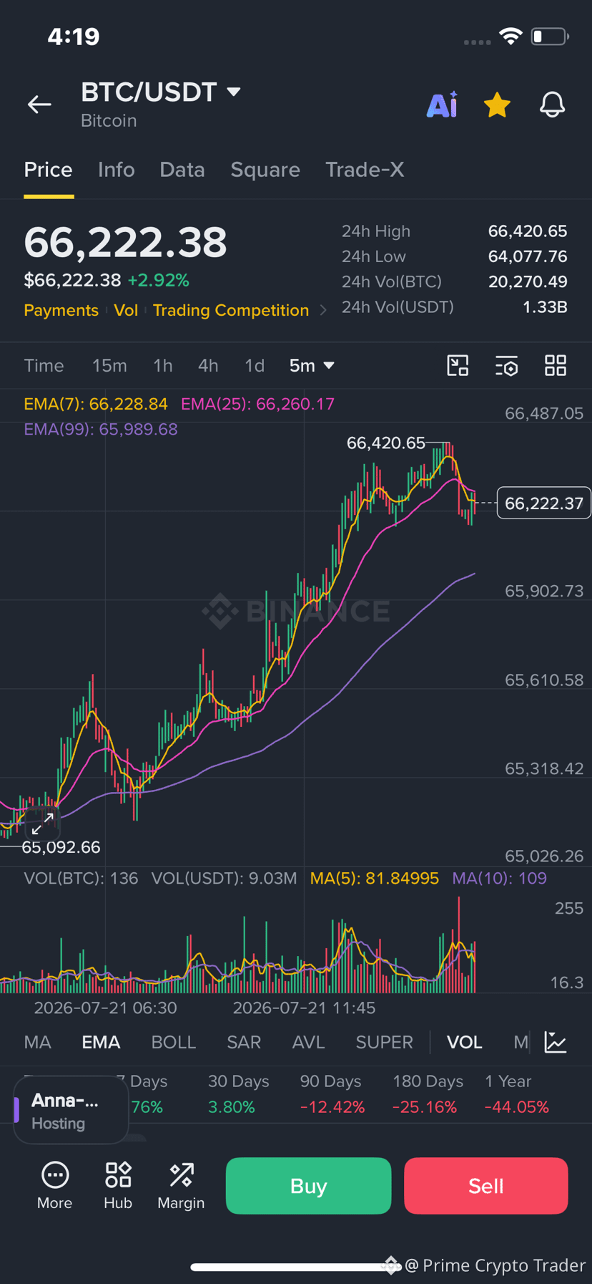Toggle the EMA indicator
Image resolution: width=592 pixels, height=1284 pixels.
click(x=101, y=1042)
